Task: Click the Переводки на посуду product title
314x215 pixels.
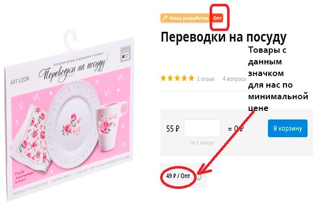Action: (x=224, y=37)
